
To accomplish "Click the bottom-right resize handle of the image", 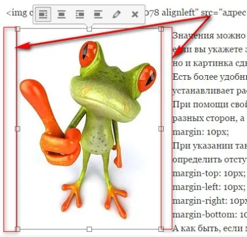I will click(161, 229).
